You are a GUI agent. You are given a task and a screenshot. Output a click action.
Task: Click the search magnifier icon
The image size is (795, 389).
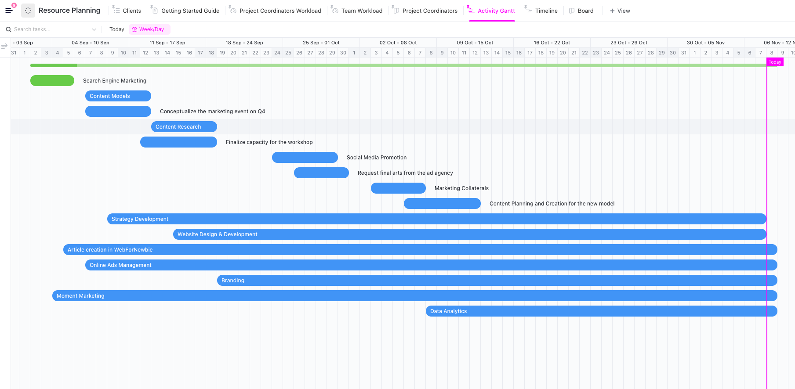pyautogui.click(x=8, y=29)
